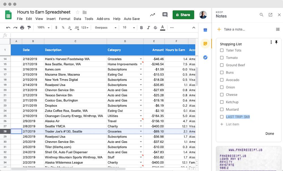Open the Overpass font dropdown
This screenshot has width=283, height=171.
tap(106, 28)
